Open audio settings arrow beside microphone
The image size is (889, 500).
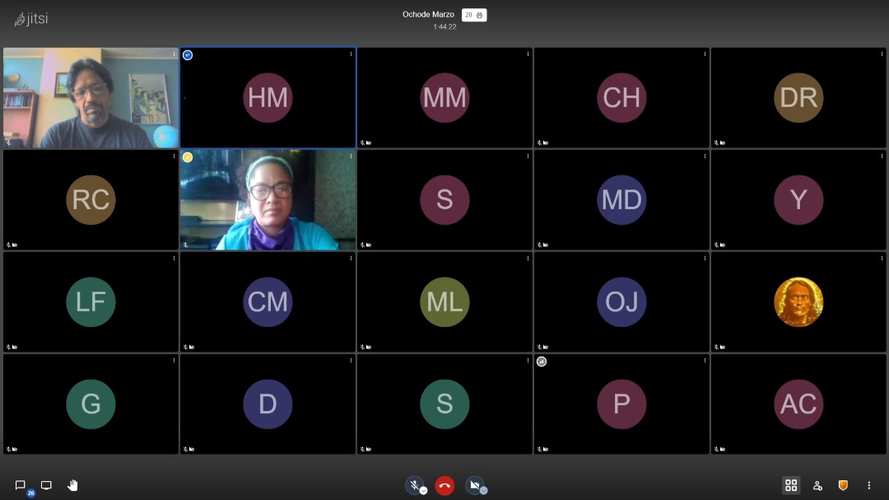424,491
